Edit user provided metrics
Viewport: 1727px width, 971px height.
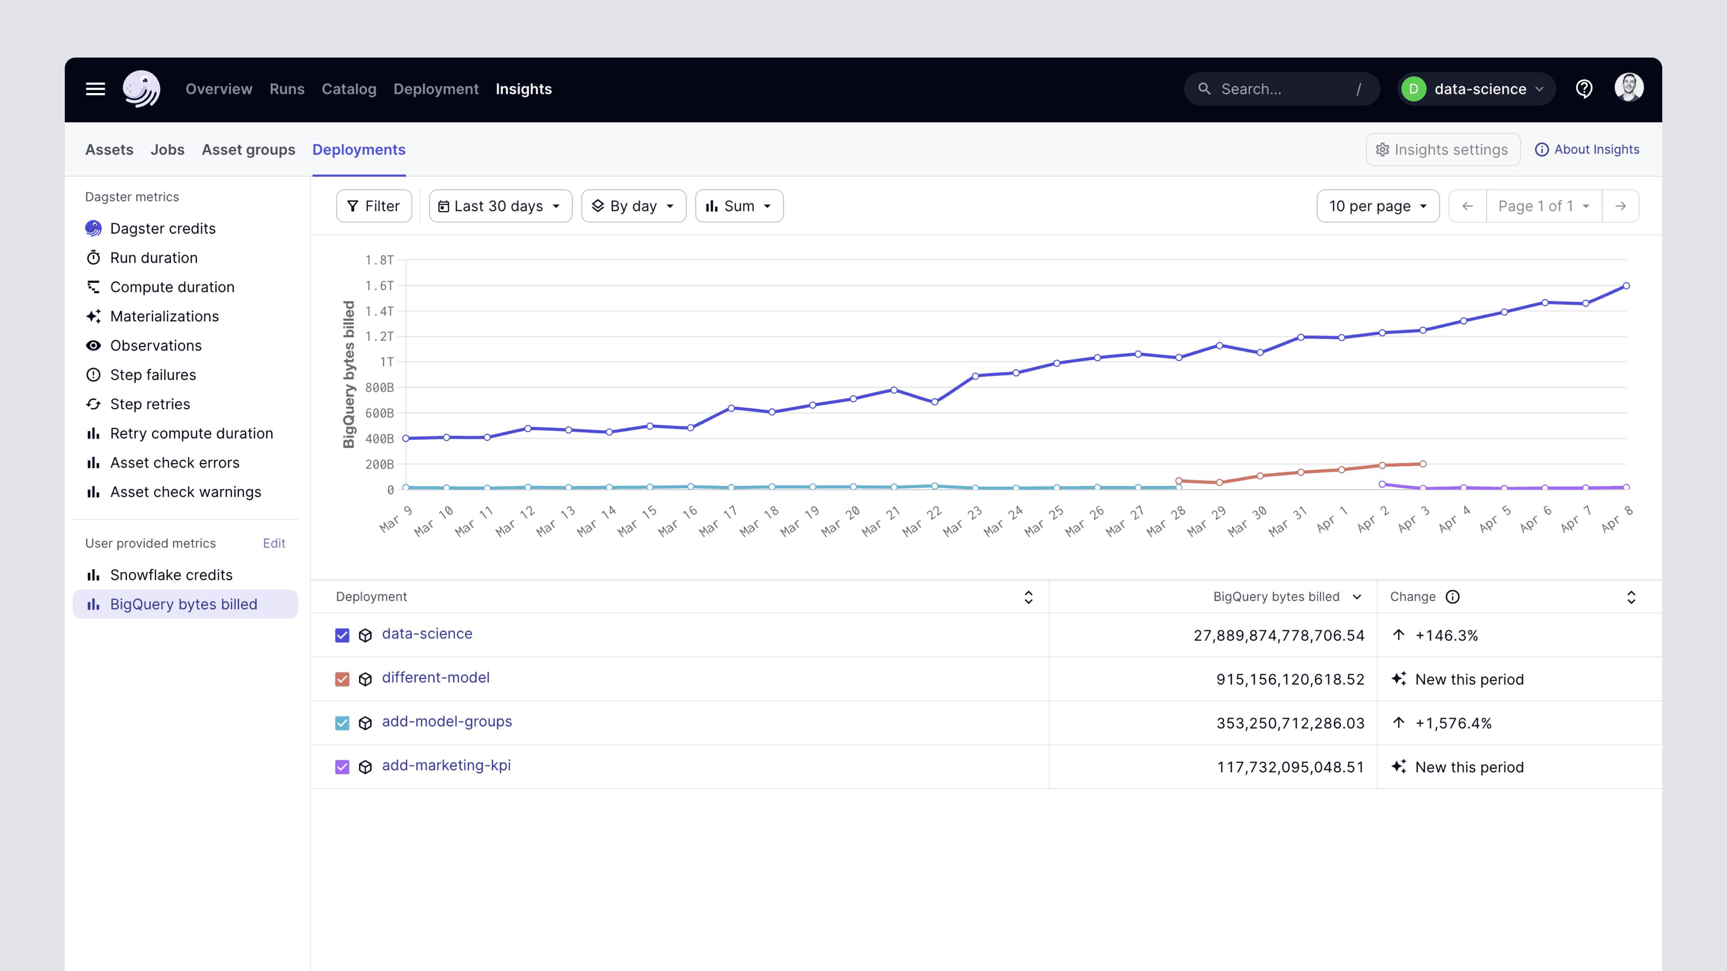click(x=273, y=543)
